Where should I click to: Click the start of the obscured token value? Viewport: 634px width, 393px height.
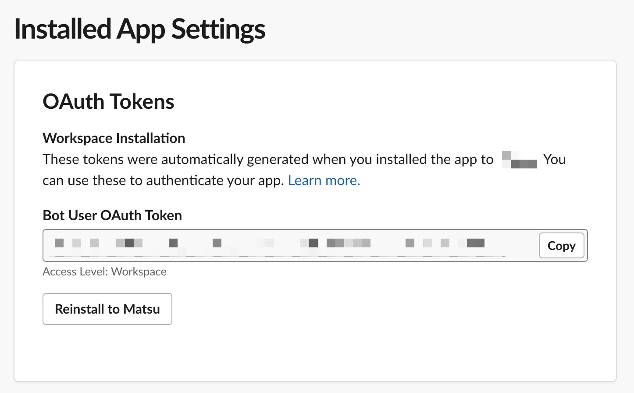pos(59,243)
